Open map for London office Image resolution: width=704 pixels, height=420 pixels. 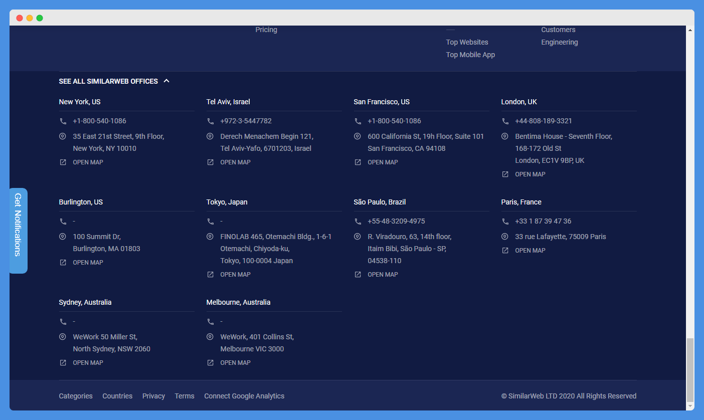pos(530,174)
